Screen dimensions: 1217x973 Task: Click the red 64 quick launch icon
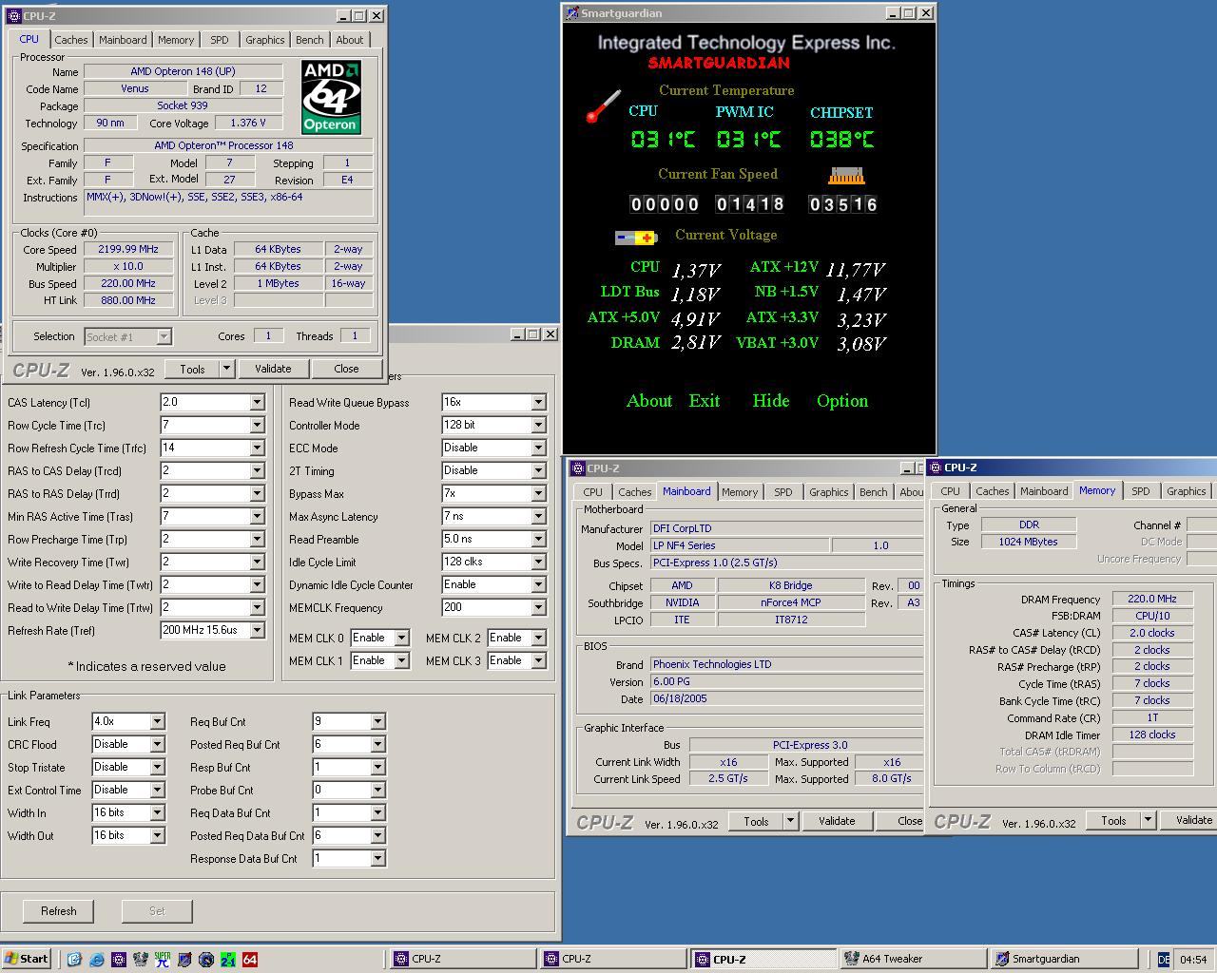tap(250, 960)
